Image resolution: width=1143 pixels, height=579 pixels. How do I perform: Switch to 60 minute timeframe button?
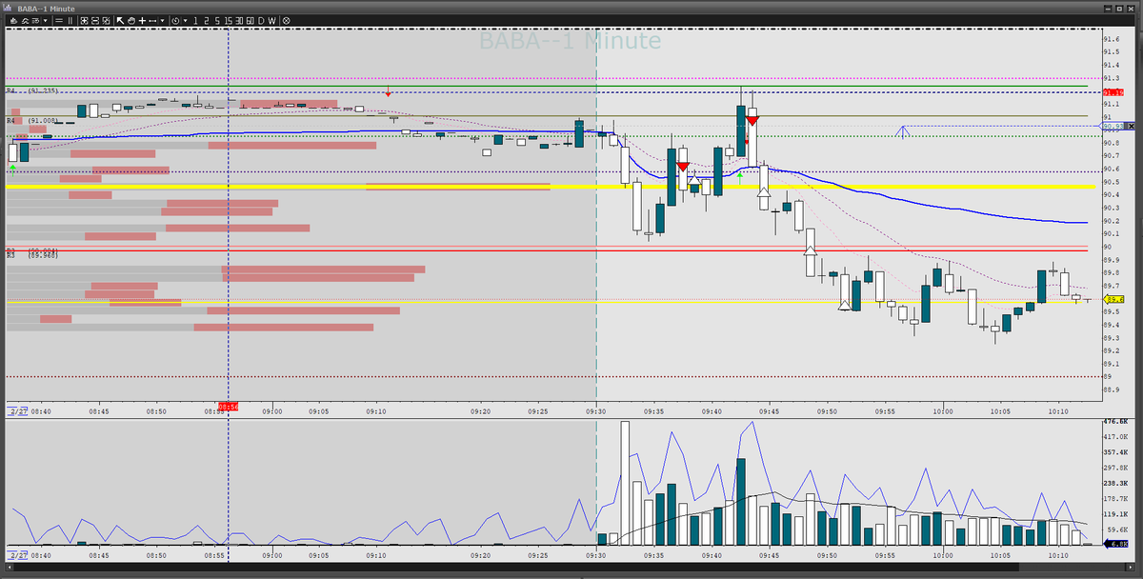pos(250,20)
